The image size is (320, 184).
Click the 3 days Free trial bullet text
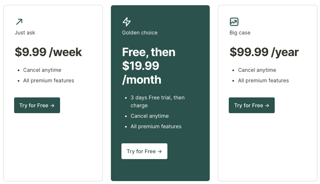click(x=158, y=101)
